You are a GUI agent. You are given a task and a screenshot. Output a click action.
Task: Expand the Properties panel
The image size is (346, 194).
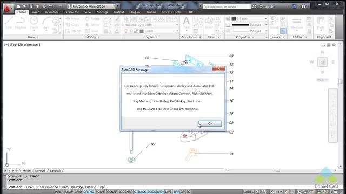point(245,37)
